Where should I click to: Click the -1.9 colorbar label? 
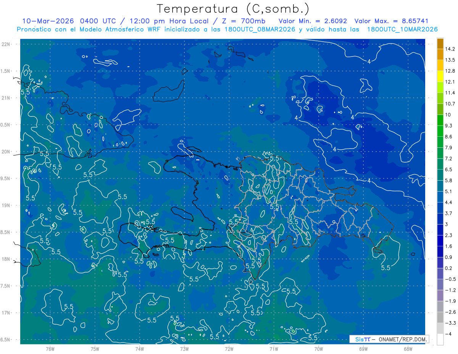point(450,301)
